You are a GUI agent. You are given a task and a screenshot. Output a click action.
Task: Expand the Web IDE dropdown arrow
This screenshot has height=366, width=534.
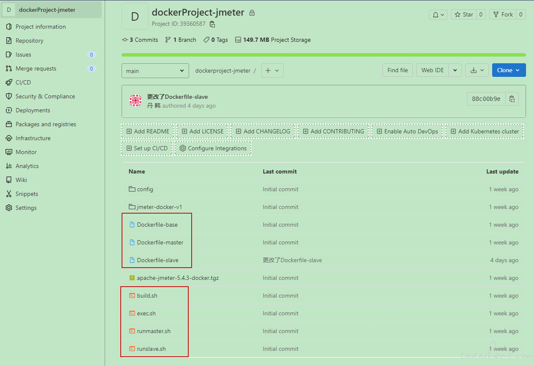(455, 70)
